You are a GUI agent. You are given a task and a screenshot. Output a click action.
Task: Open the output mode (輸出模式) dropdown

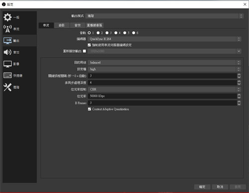tap(165, 16)
